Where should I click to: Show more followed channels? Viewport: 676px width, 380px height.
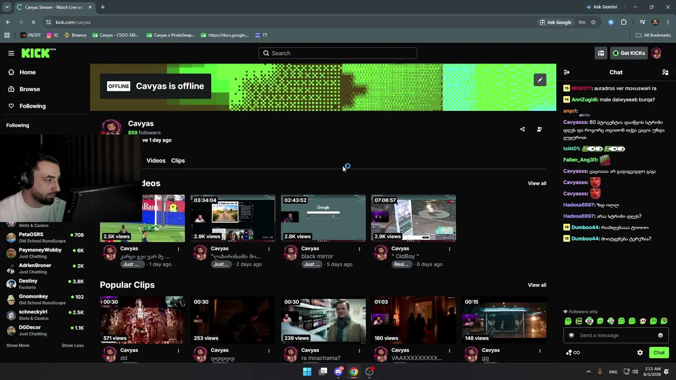pyautogui.click(x=18, y=346)
